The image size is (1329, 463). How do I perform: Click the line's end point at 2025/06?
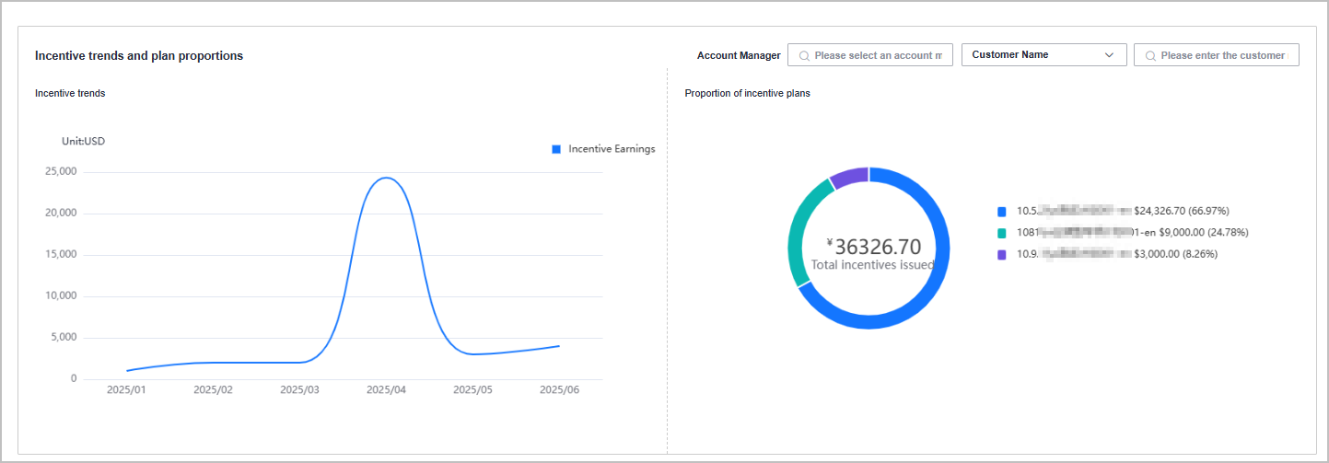(559, 346)
